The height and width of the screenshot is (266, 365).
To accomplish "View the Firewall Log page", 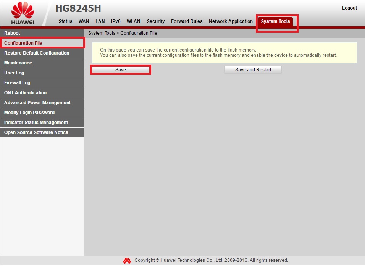I will tap(42, 83).
